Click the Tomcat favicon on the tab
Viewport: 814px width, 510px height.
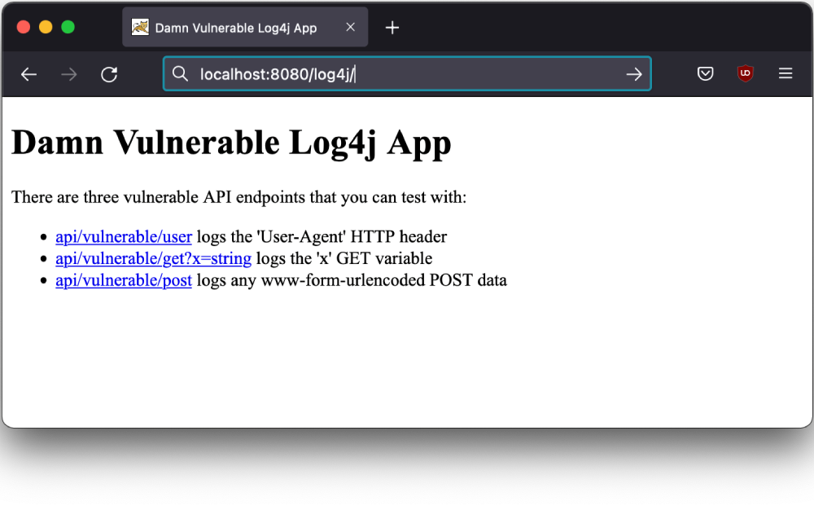pyautogui.click(x=140, y=27)
